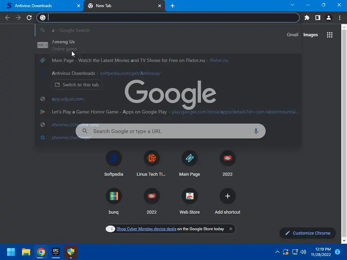Open Chrome's three-dot menu
The width and height of the screenshot is (347, 260).
click(340, 18)
